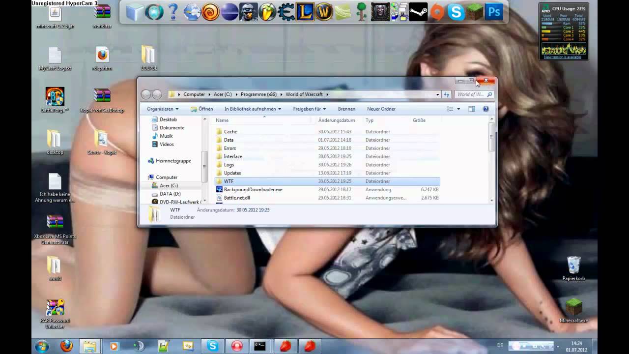Open League of Legends from the top dock
The width and height of the screenshot is (629, 354).
(x=305, y=12)
